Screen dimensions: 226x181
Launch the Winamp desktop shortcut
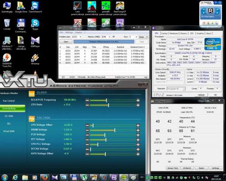coord(35,59)
